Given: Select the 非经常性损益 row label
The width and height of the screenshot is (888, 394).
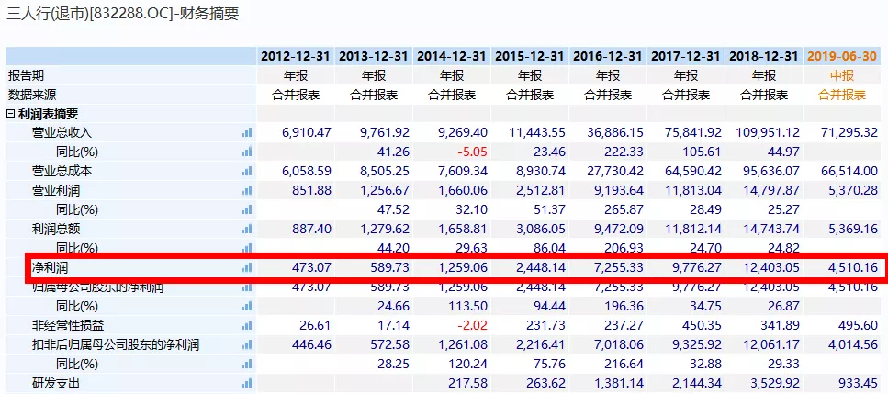Looking at the screenshot, I should point(68,325).
